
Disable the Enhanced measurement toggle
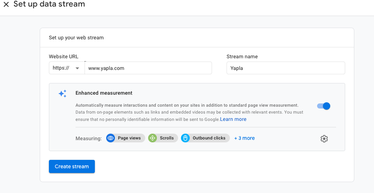324,106
